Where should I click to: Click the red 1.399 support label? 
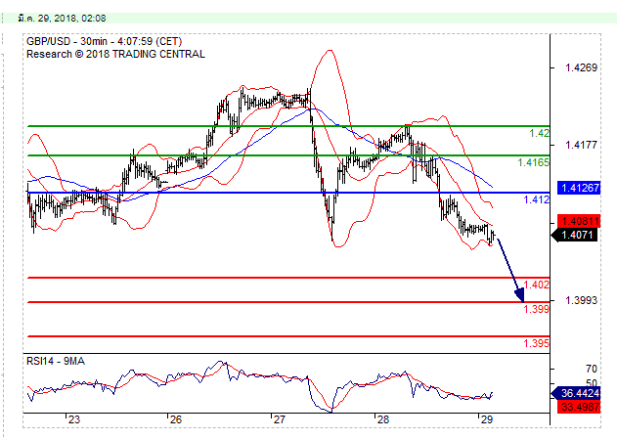point(537,309)
